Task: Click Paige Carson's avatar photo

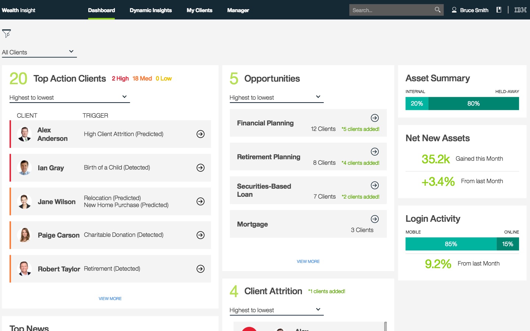Action: (24, 235)
